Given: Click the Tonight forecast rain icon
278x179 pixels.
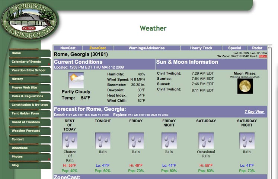Looking at the screenshot, I should pyautogui.click(x=103, y=141).
